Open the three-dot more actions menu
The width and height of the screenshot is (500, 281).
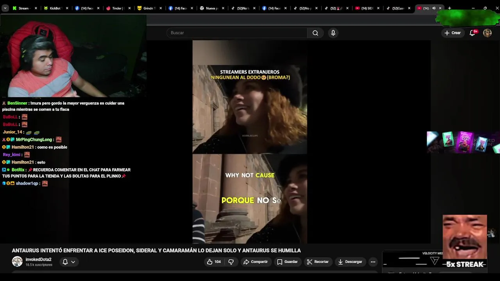tap(373, 262)
